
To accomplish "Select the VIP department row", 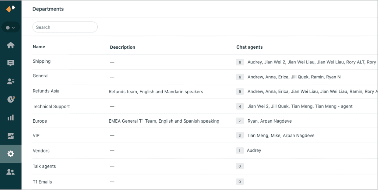I will pos(36,135).
